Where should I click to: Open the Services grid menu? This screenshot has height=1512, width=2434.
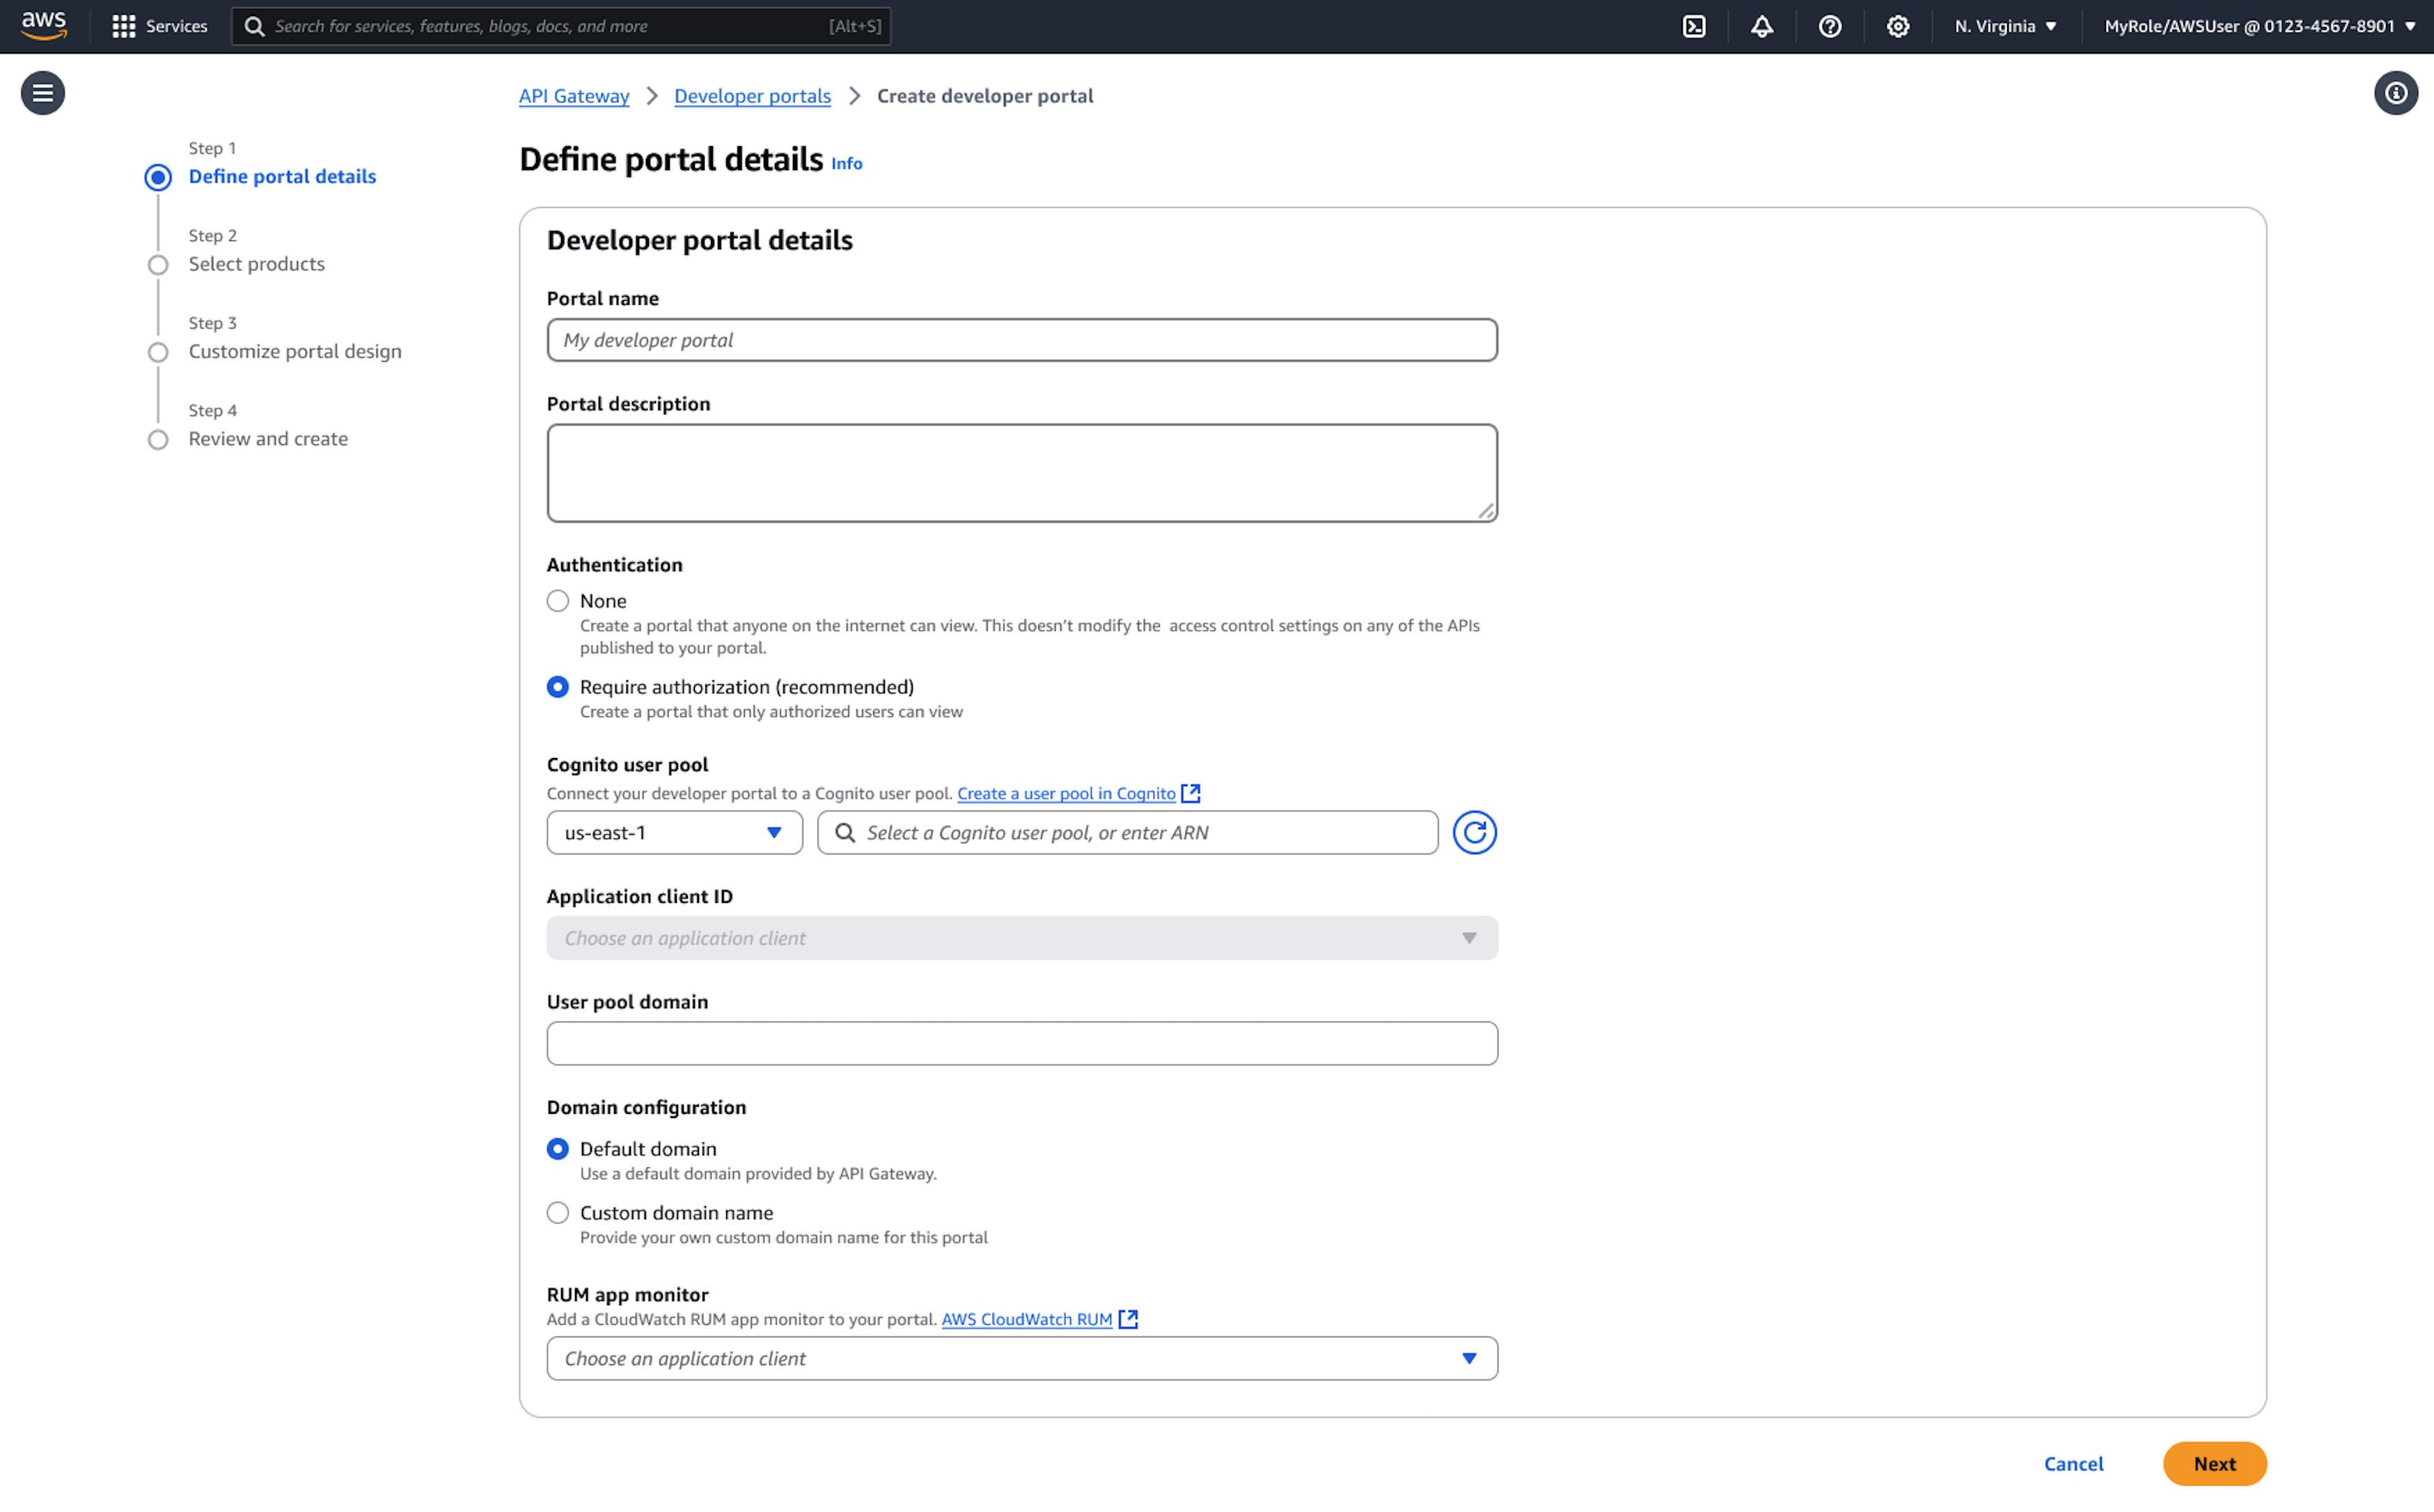pyautogui.click(x=159, y=26)
